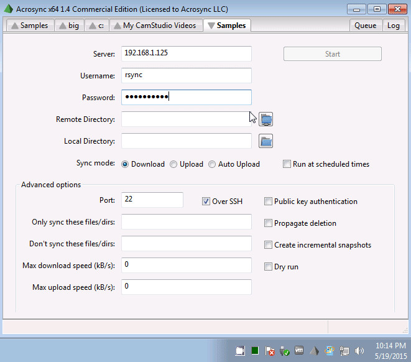Switch to the big tab
Viewport: 411px width, 362px height.
69,26
